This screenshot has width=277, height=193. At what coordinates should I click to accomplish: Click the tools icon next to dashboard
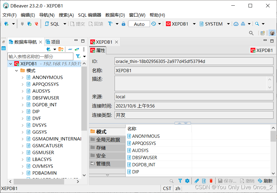243,24
